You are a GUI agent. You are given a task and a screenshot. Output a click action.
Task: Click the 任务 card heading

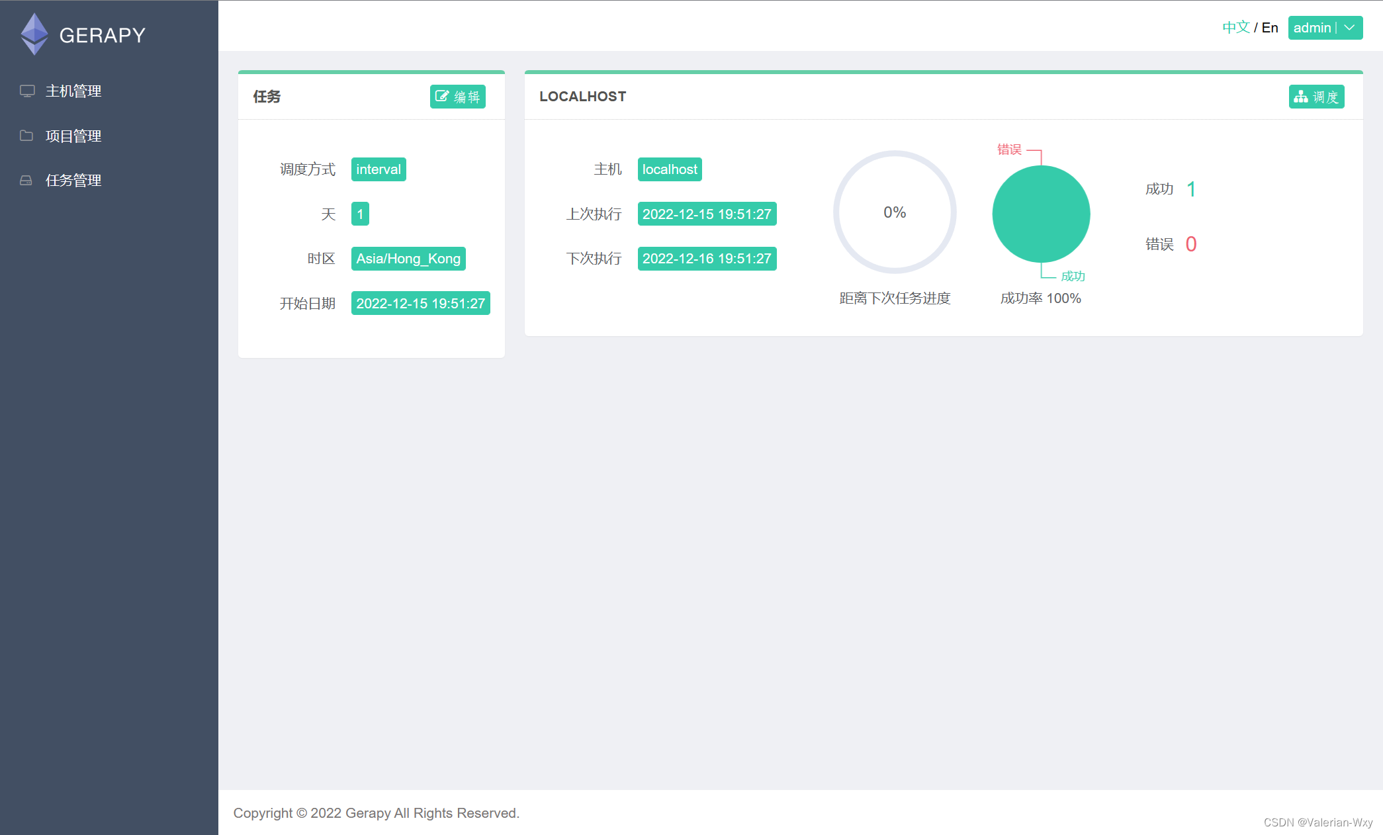click(x=267, y=97)
